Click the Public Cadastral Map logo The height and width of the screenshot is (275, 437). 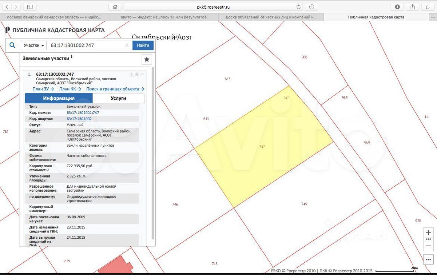click(55, 30)
